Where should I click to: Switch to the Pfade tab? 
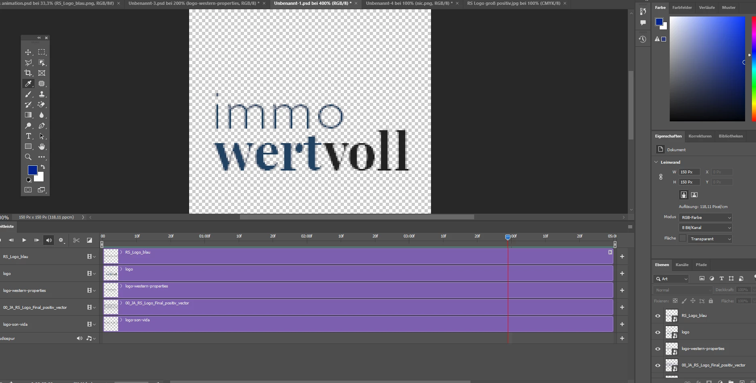click(701, 265)
